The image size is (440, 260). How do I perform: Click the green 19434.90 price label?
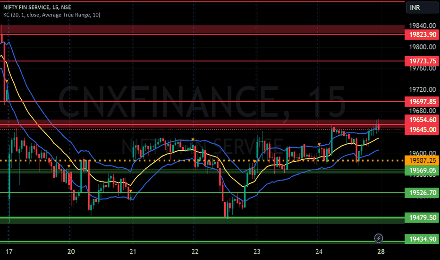422,239
